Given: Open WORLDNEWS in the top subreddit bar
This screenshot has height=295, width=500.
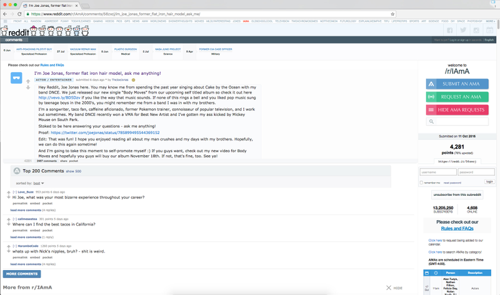Looking at the screenshot, I should [158, 21].
